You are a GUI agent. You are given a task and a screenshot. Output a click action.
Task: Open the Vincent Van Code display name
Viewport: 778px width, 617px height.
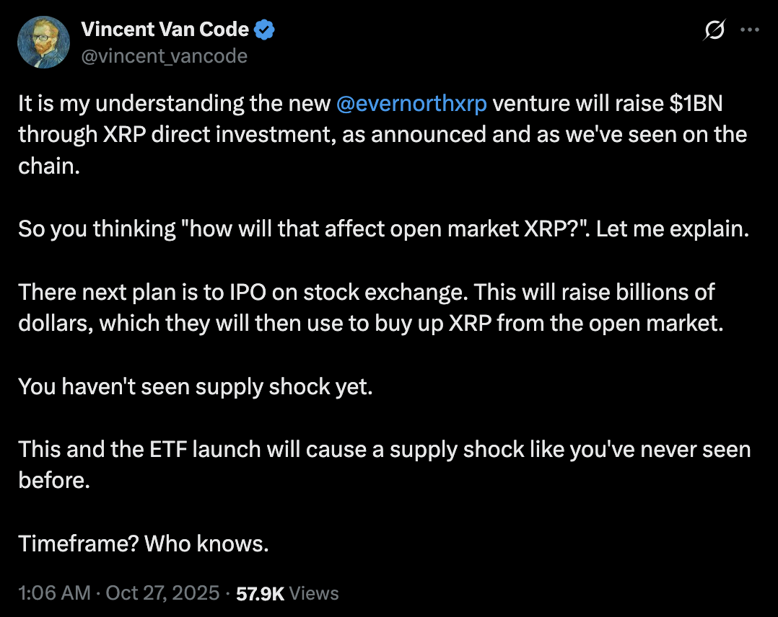pyautogui.click(x=165, y=30)
